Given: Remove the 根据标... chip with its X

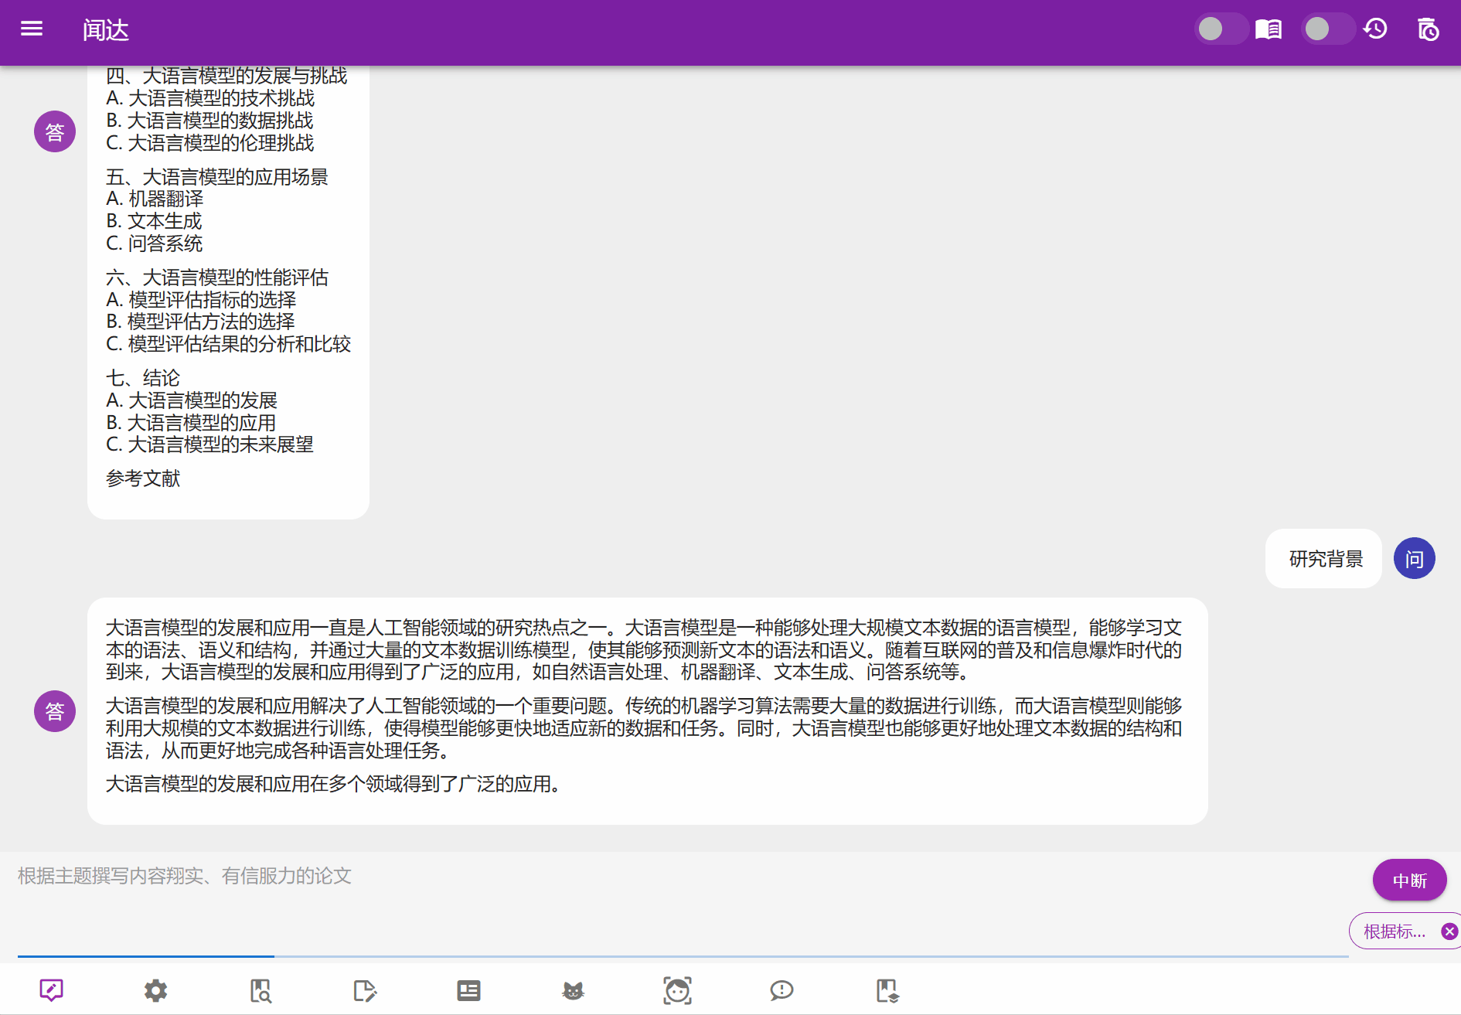Looking at the screenshot, I should (x=1449, y=932).
